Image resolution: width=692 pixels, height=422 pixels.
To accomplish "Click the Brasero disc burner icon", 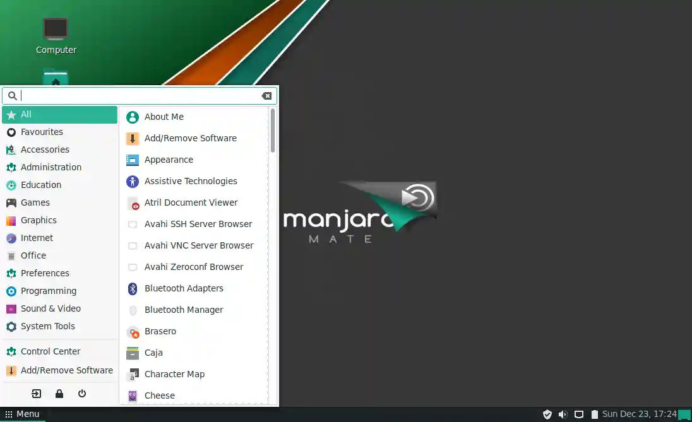I will 133,332.
